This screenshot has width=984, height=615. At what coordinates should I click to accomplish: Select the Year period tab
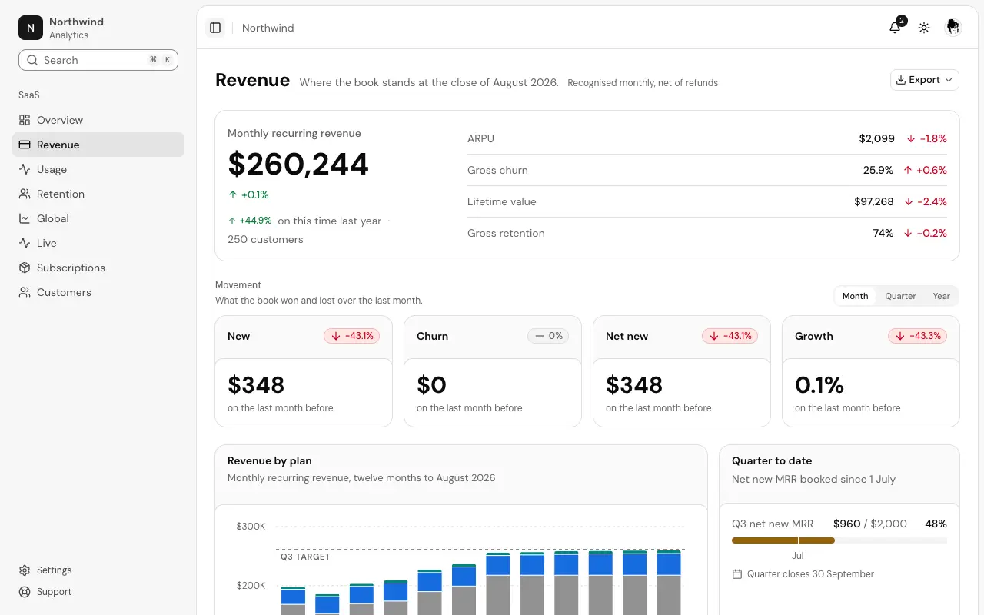coord(941,296)
